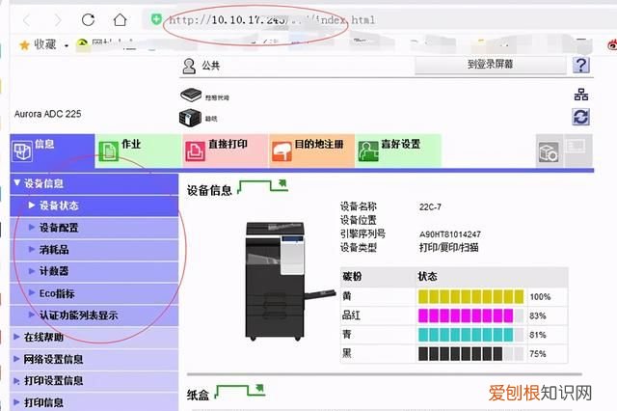Click the black toner level bar
This screenshot has height=411, width=617.
pos(470,353)
